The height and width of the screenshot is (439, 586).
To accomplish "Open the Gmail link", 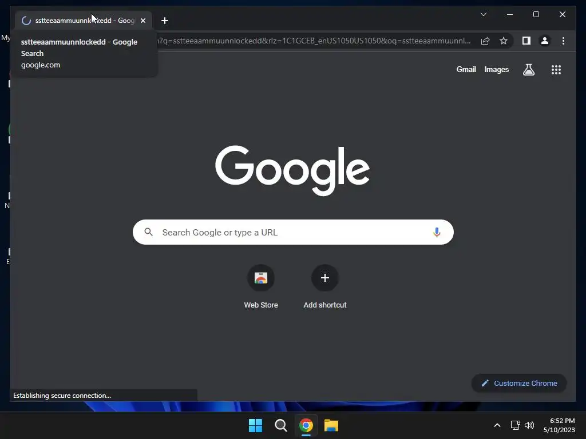I will tap(466, 69).
